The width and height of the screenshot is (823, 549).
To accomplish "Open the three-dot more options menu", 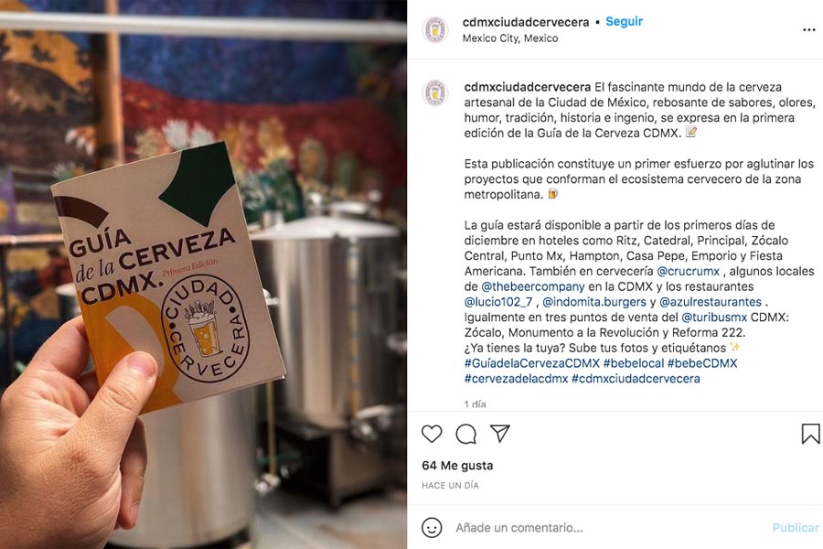I will tap(809, 30).
